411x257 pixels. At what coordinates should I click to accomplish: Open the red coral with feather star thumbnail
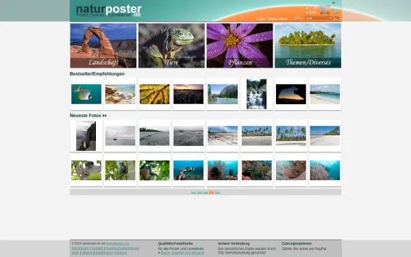click(x=223, y=171)
